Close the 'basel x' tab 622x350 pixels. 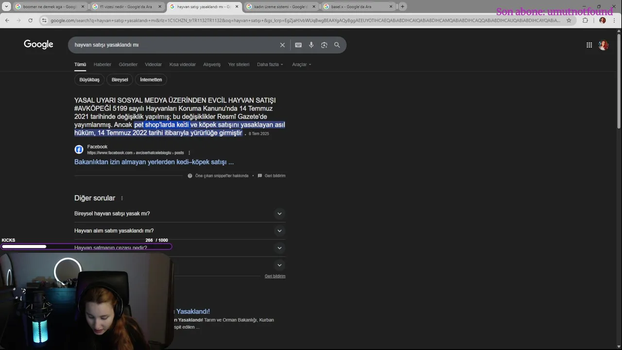pyautogui.click(x=391, y=7)
